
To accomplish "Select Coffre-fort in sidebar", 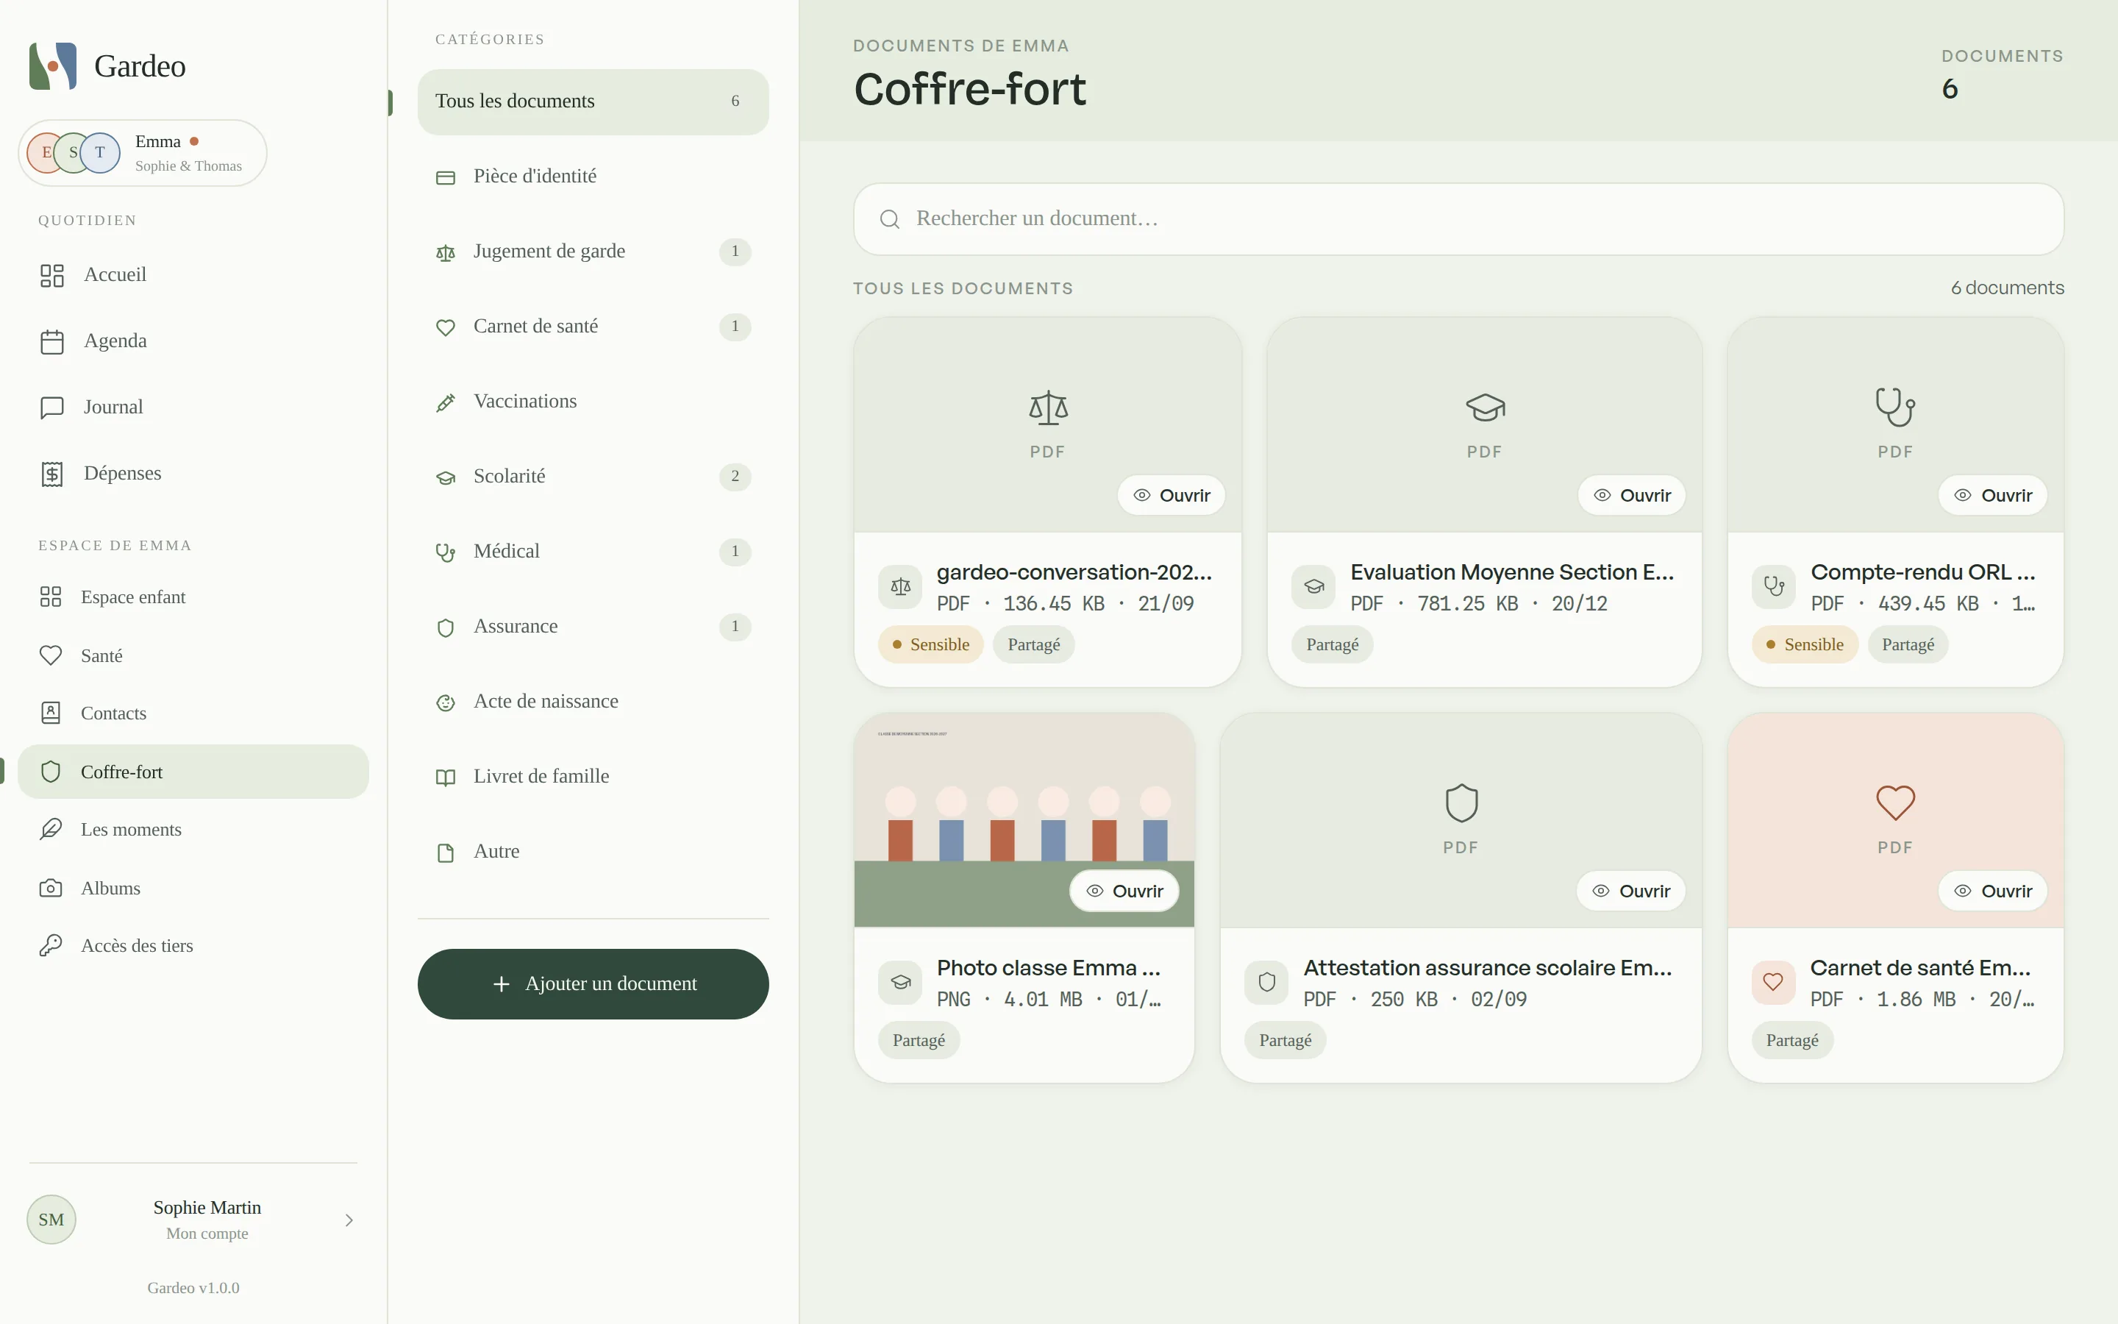I will pos(193,772).
